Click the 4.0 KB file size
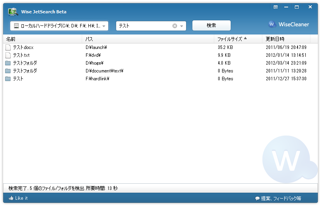The width and height of the screenshot is (321, 206). coord(224,63)
